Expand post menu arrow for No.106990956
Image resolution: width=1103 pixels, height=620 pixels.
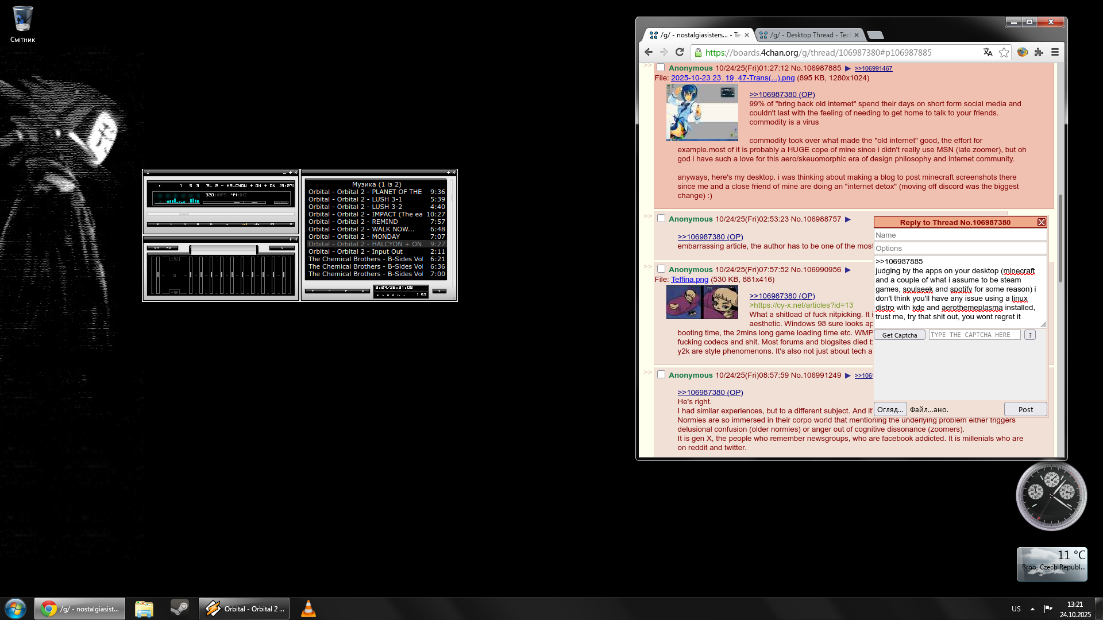847,270
